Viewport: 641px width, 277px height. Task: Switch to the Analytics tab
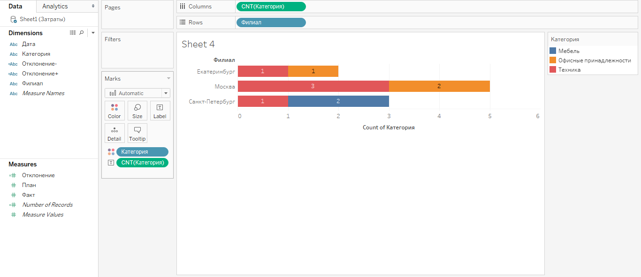(x=55, y=6)
